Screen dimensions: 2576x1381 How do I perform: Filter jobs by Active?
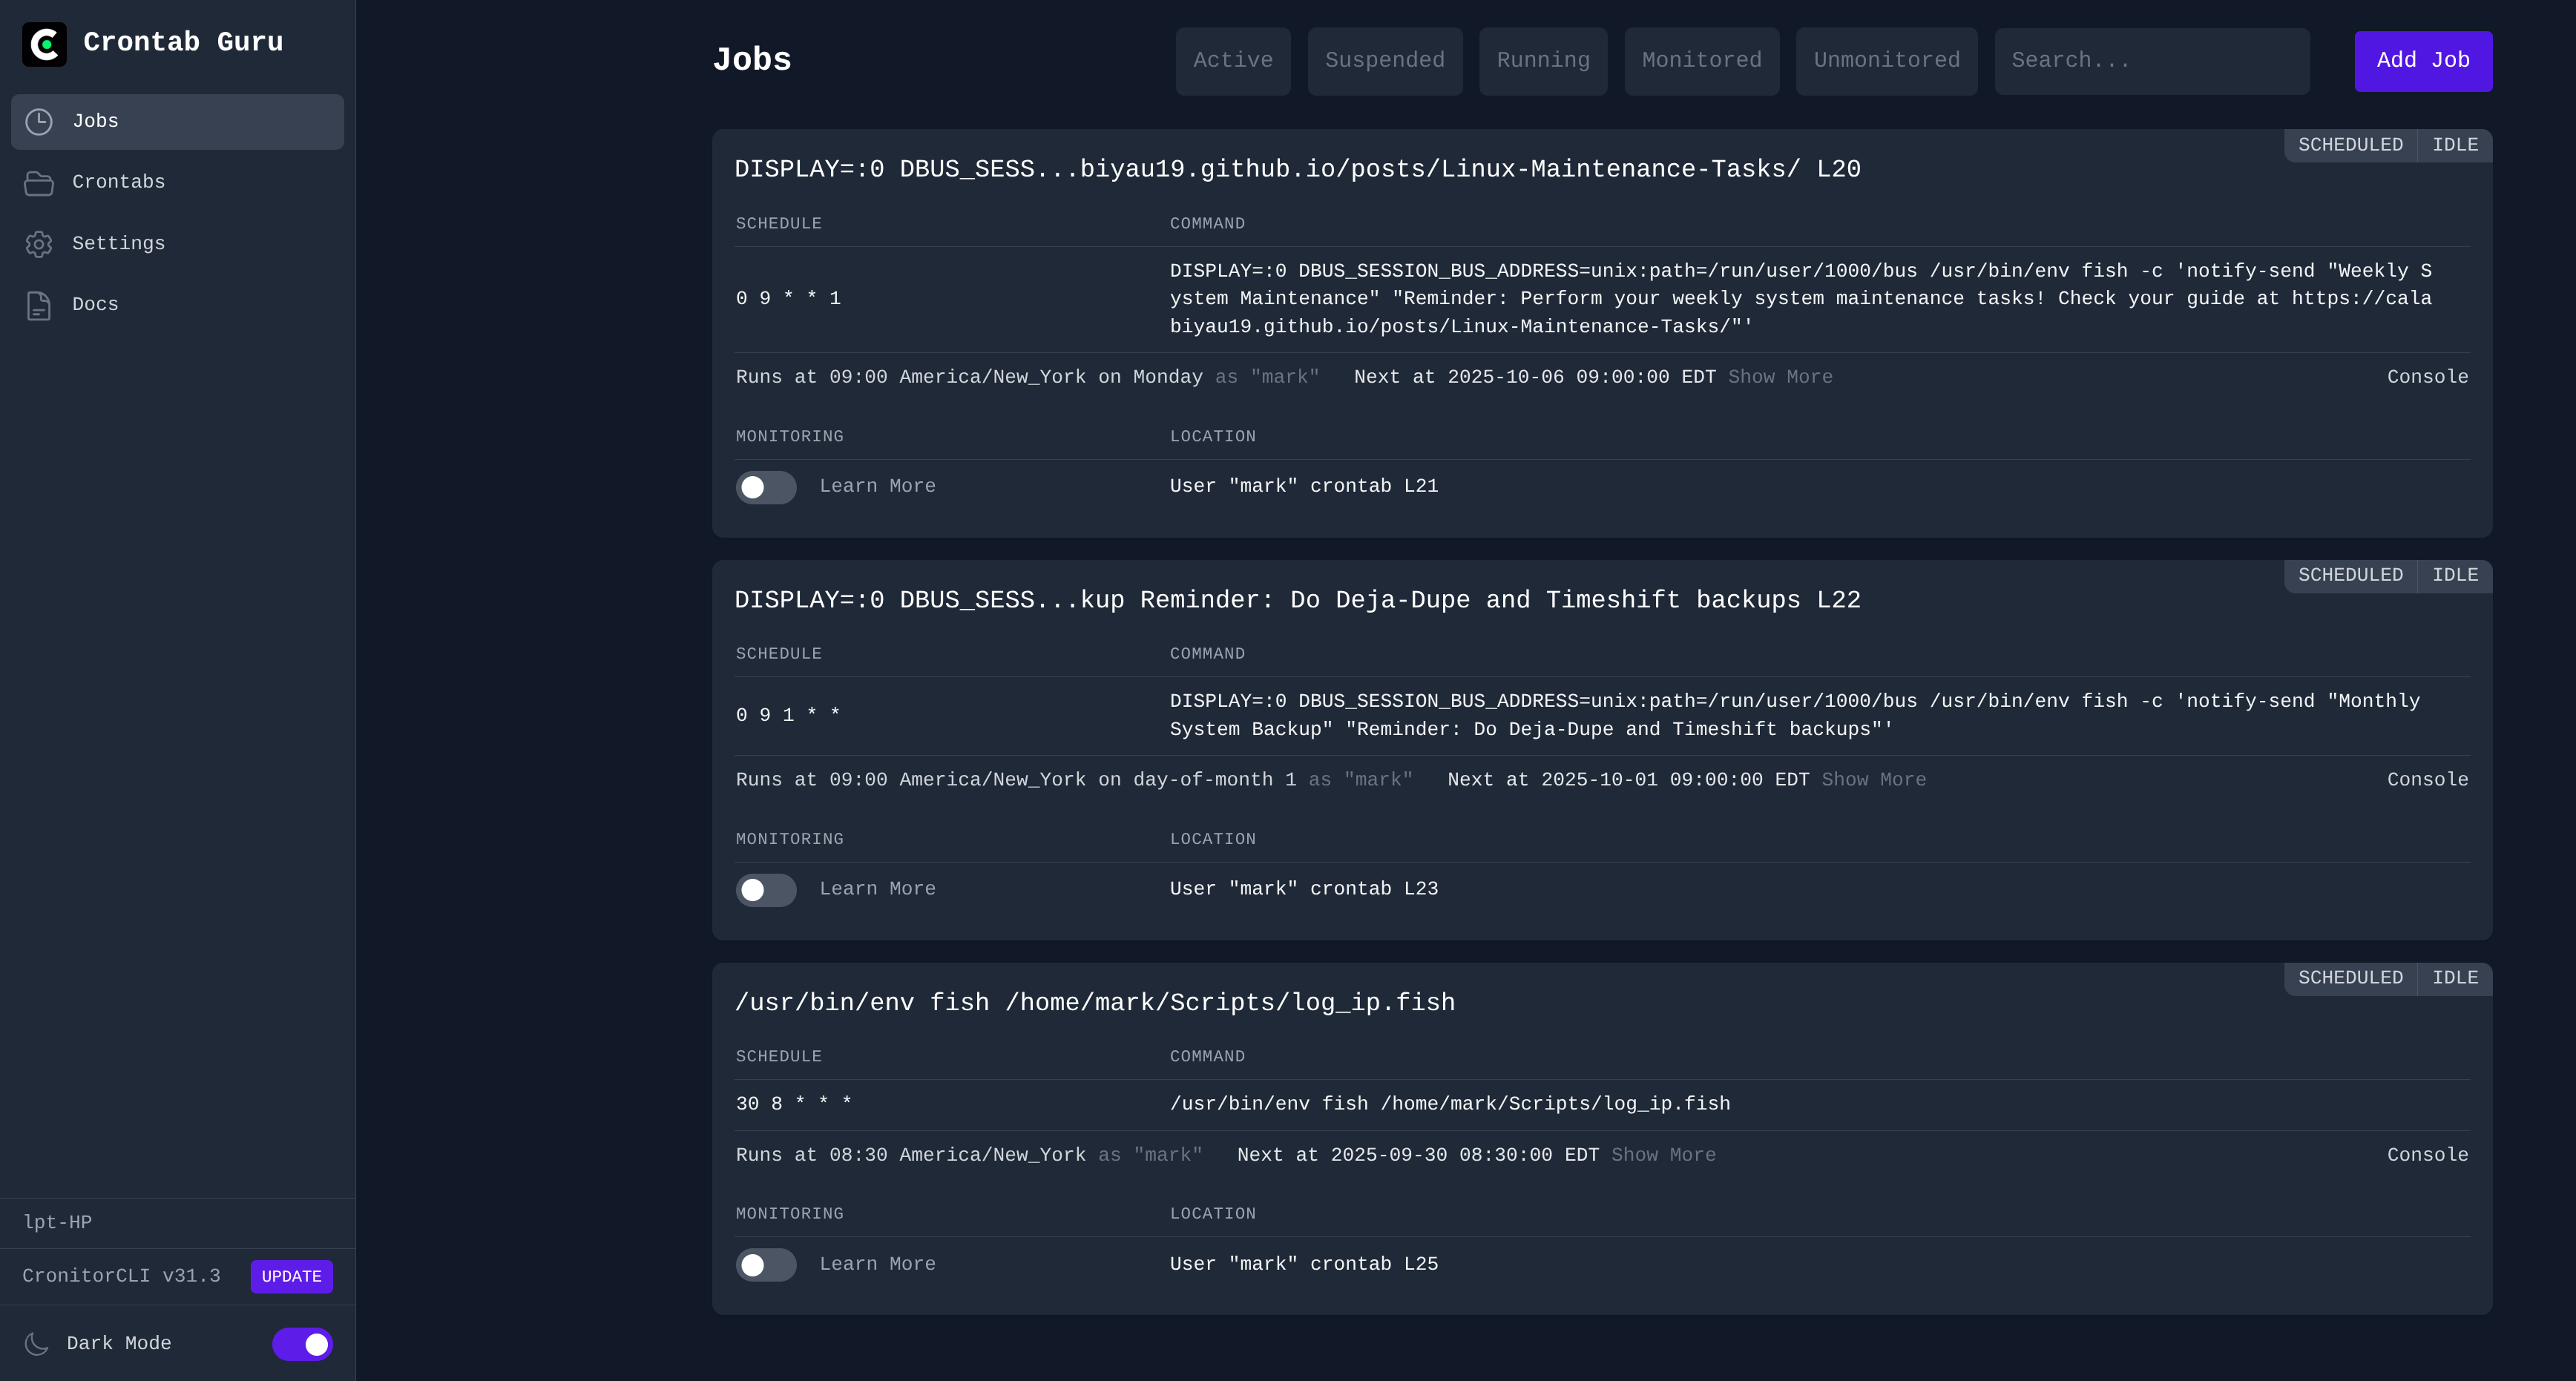(x=1233, y=61)
